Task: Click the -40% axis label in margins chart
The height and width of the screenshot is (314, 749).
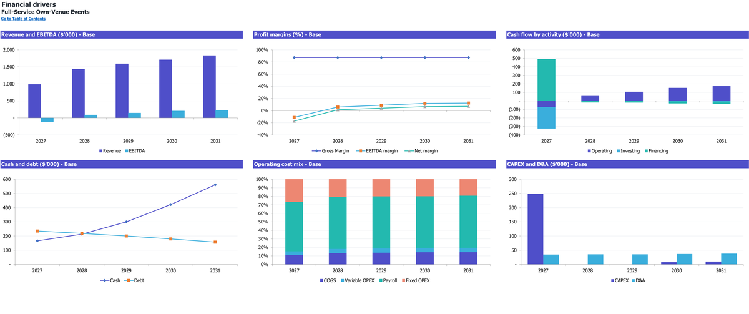Action: click(x=262, y=135)
